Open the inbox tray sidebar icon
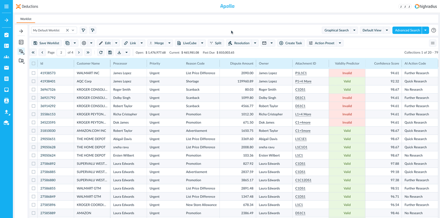The height and width of the screenshot is (218, 440). coord(7,90)
